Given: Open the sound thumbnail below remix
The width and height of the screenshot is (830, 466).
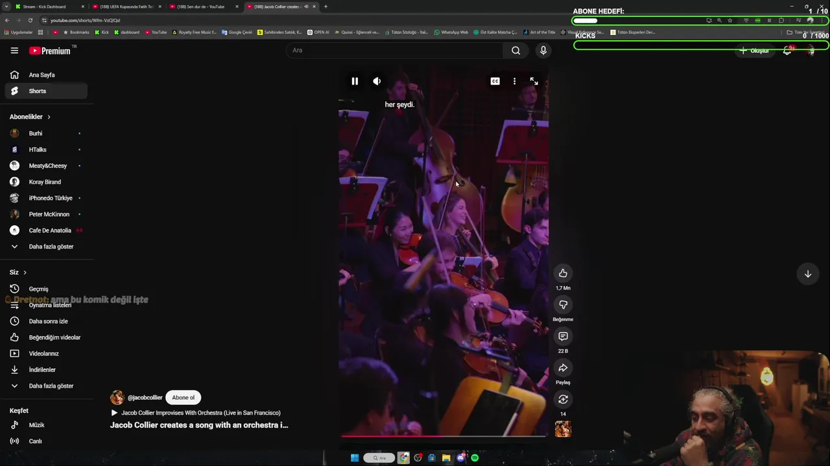Looking at the screenshot, I should click(x=563, y=429).
